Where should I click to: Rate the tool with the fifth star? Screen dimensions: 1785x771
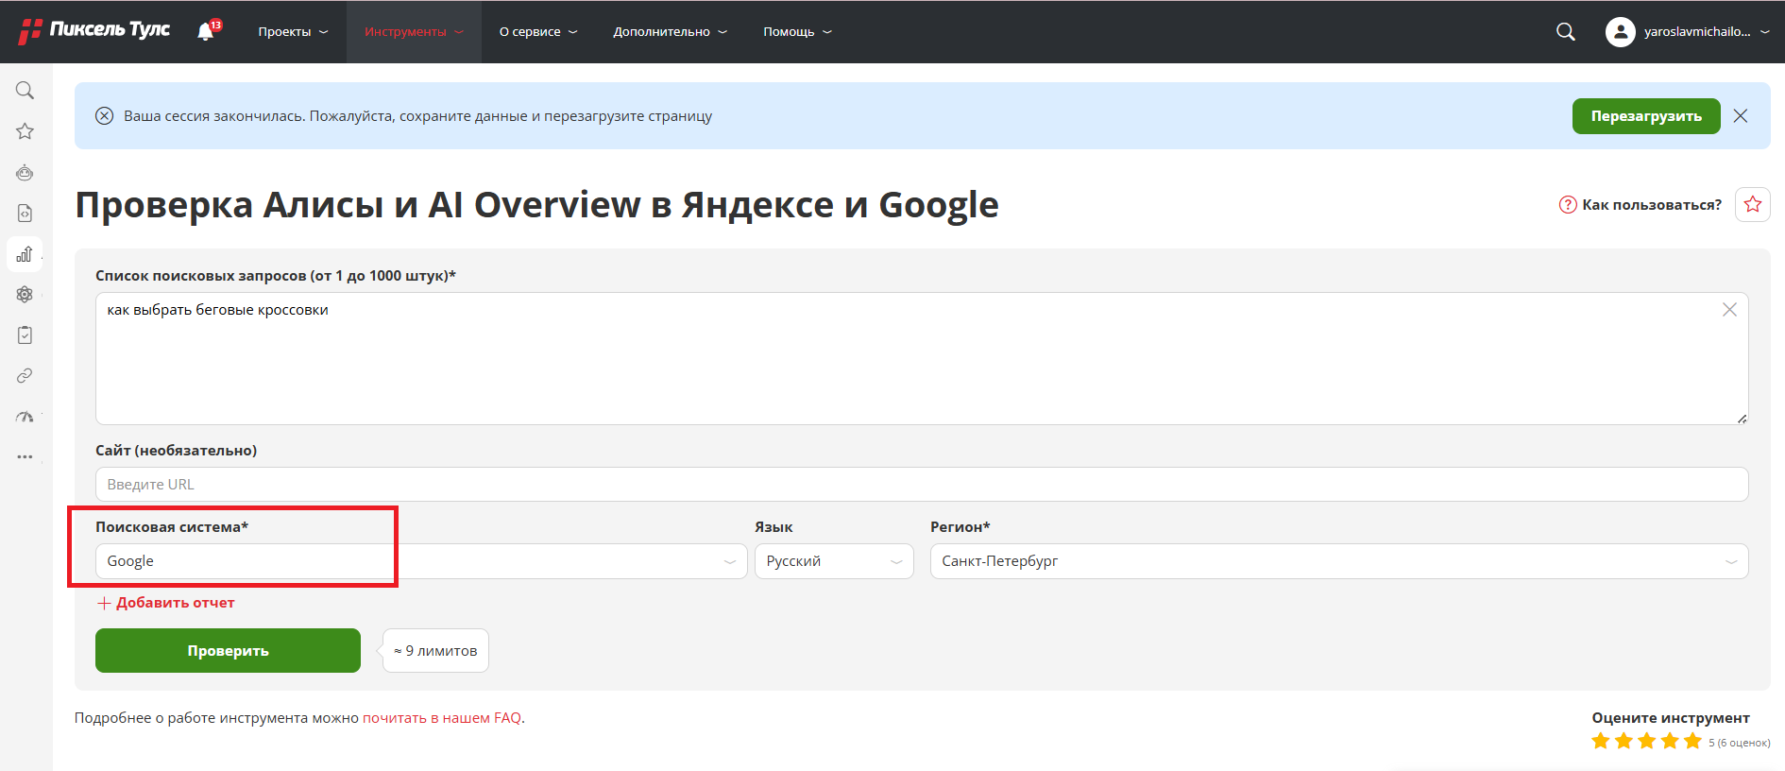(x=1692, y=742)
